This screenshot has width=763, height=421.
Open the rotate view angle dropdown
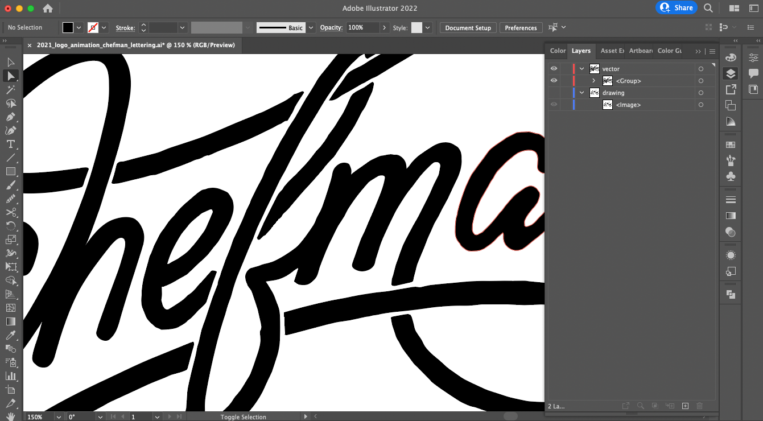[x=100, y=417]
